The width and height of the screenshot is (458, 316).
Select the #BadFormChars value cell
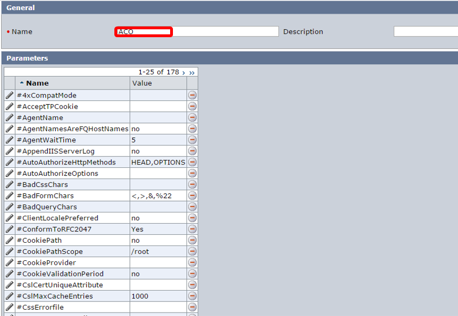(158, 195)
